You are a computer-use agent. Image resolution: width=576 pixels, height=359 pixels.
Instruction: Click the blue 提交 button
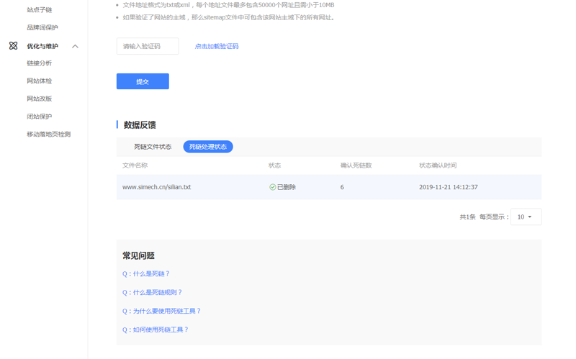tap(143, 81)
